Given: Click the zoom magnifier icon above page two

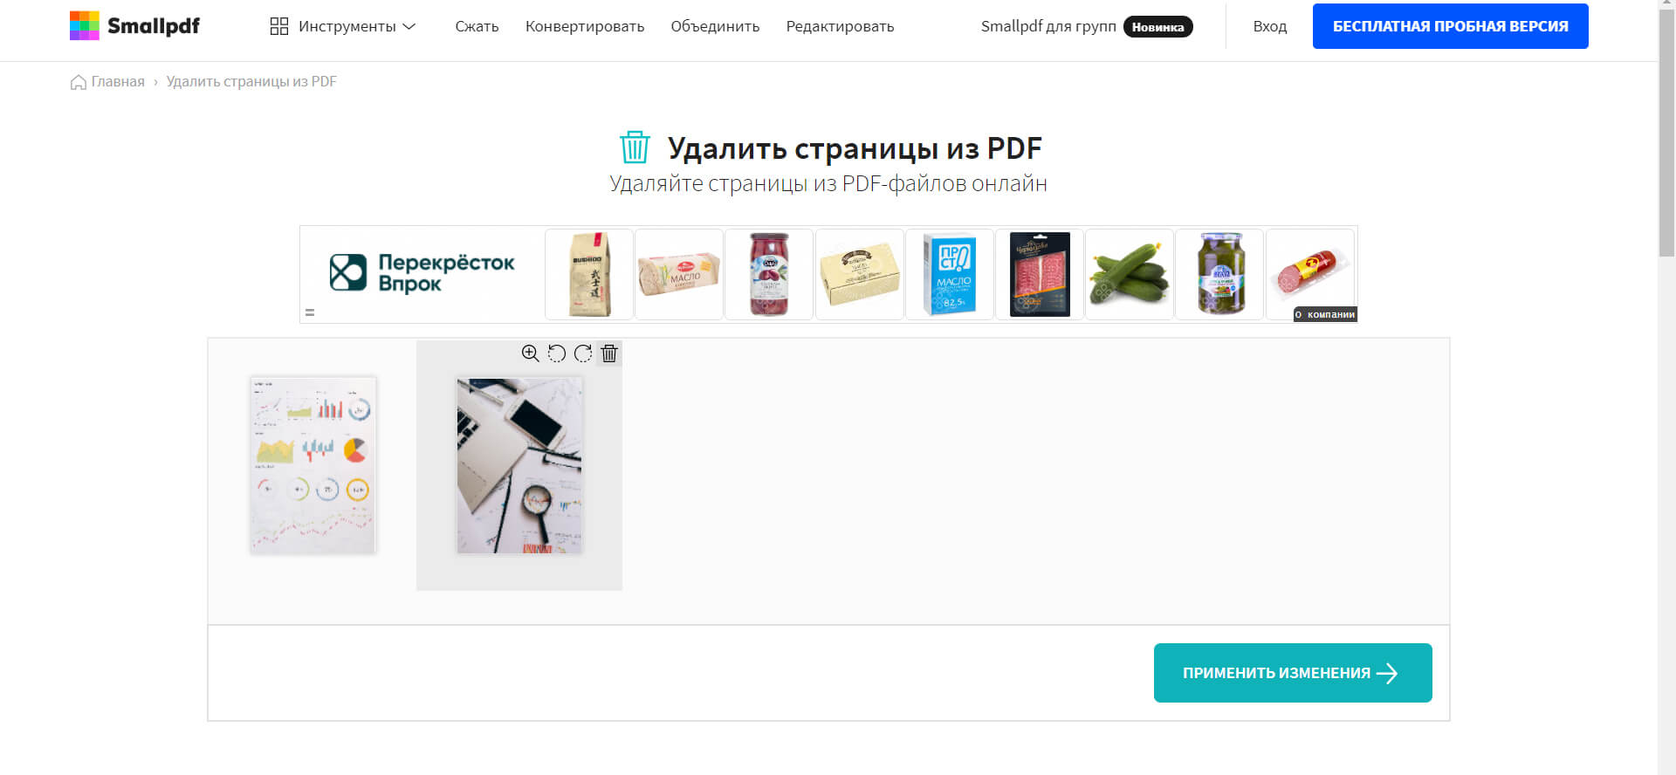Looking at the screenshot, I should pos(530,353).
